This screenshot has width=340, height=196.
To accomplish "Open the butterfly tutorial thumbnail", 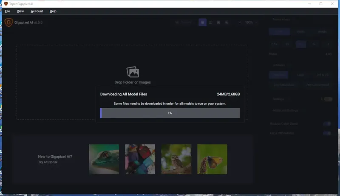I will click(212, 159).
